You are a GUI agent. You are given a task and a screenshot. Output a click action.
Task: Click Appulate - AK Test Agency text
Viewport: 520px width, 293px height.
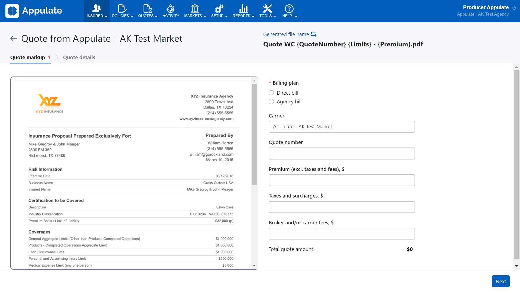coord(483,14)
